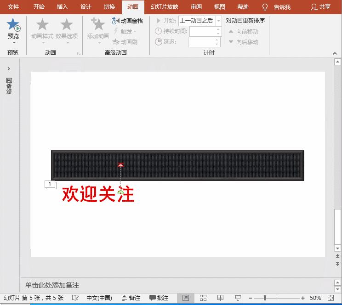This screenshot has width=342, height=305.
Task: Select the Animation Painter (动画刷)
Action: tap(125, 42)
